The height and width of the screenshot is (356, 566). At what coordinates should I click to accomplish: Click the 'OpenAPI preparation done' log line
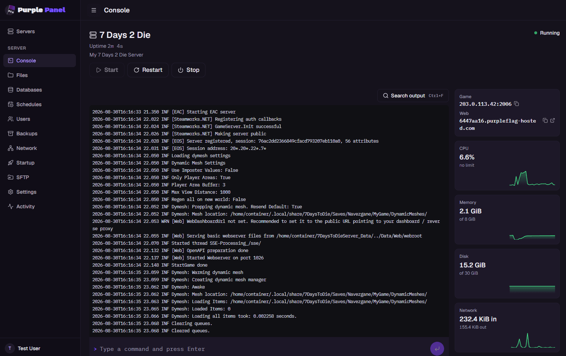point(170,251)
